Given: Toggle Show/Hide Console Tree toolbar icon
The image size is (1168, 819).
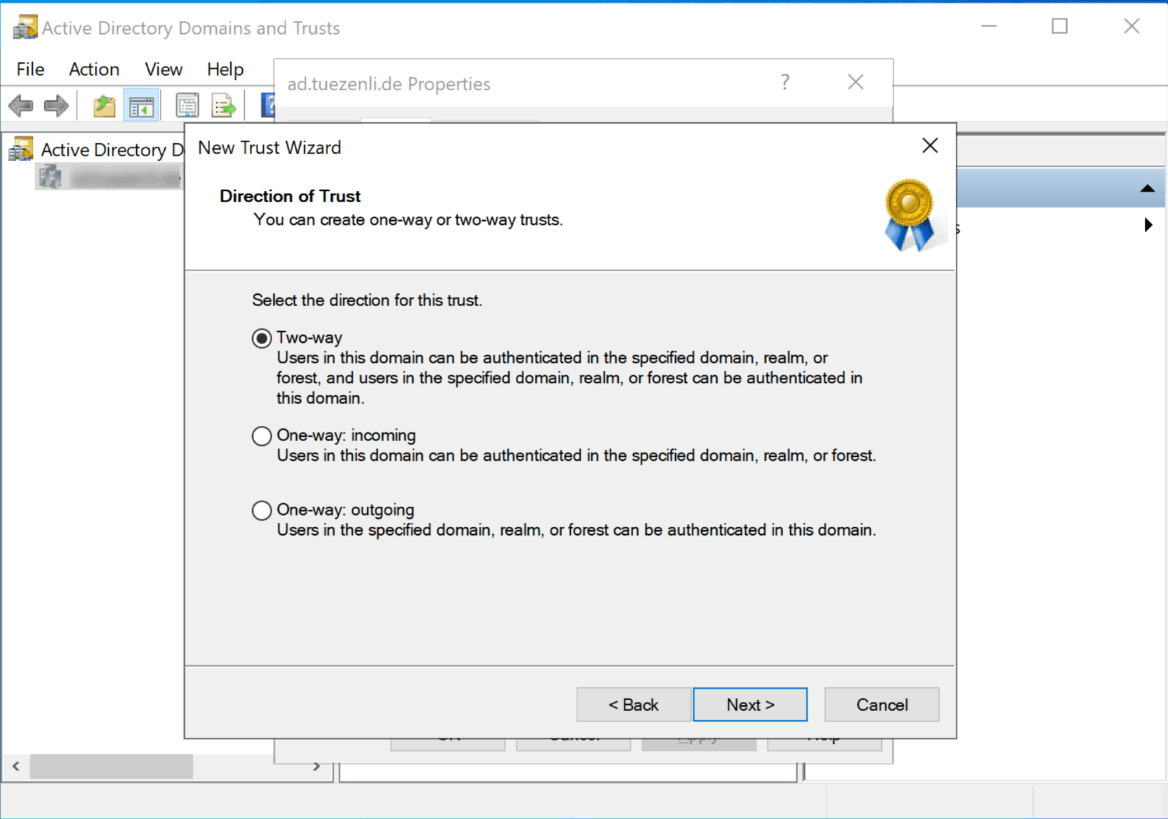Looking at the screenshot, I should [141, 106].
